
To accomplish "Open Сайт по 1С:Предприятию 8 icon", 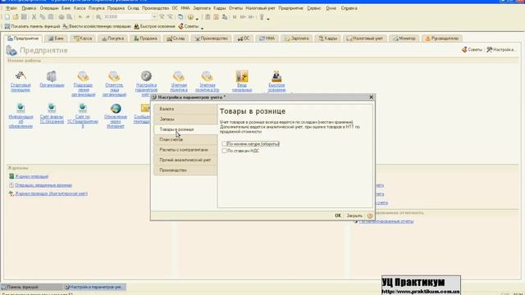I will [x=82, y=108].
